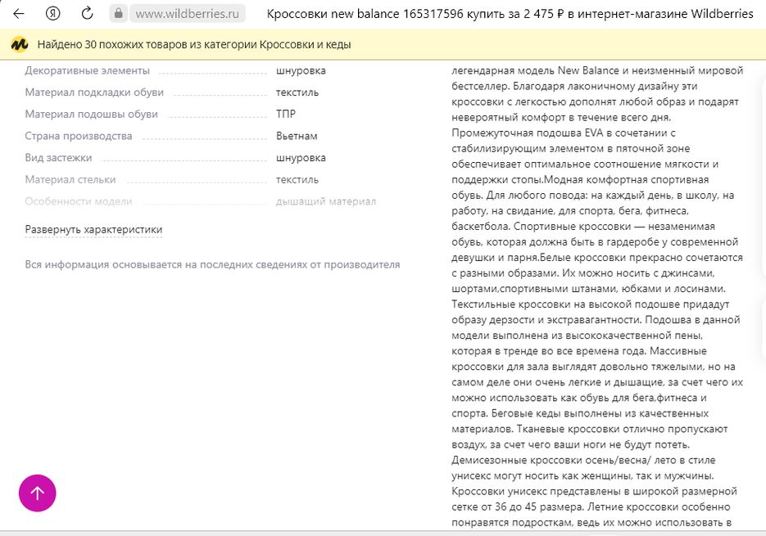Click the padlock site security icon
Image resolution: width=766 pixels, height=536 pixels.
[119, 14]
